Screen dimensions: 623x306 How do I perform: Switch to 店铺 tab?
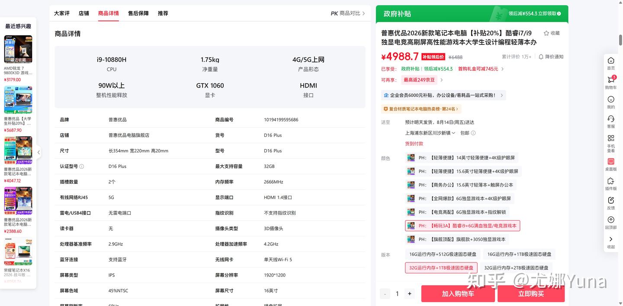coord(84,13)
